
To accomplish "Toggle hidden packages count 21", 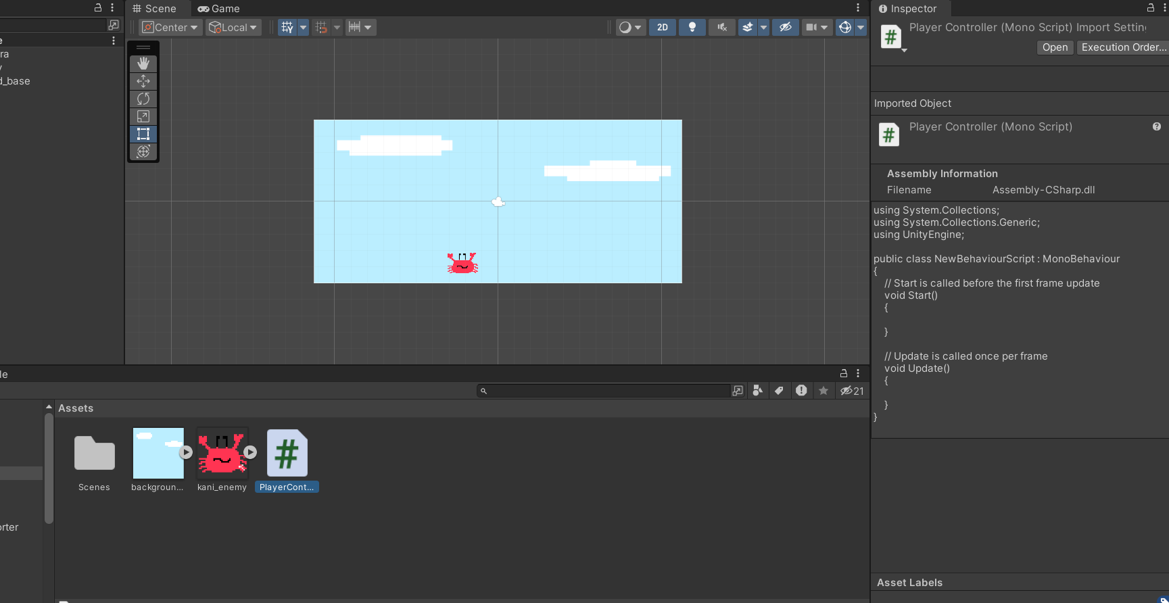I will [852, 391].
